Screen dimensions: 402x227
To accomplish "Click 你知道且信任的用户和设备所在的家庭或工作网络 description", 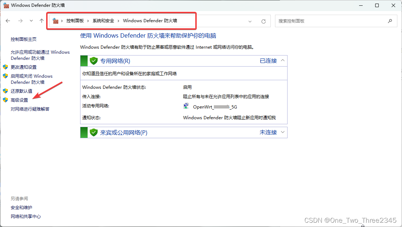I will point(129,74).
